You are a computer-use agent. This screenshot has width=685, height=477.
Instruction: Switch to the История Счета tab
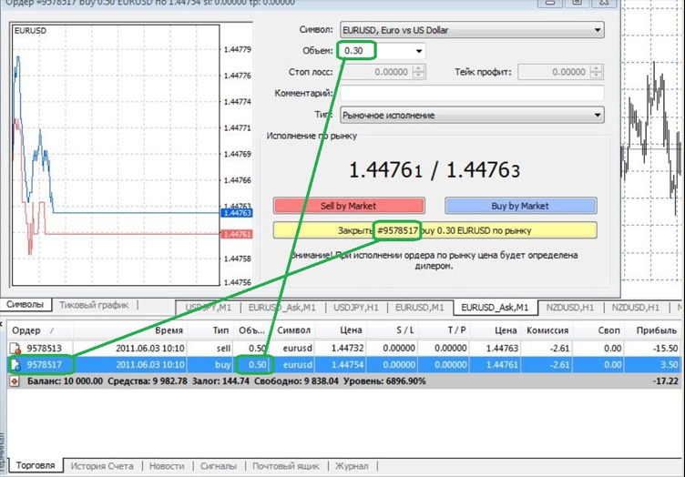click(102, 466)
